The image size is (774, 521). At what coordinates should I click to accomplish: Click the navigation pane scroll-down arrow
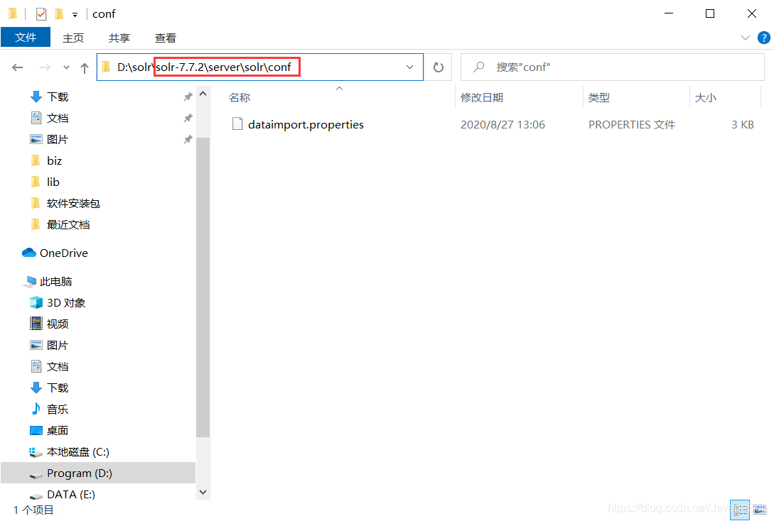tap(203, 492)
